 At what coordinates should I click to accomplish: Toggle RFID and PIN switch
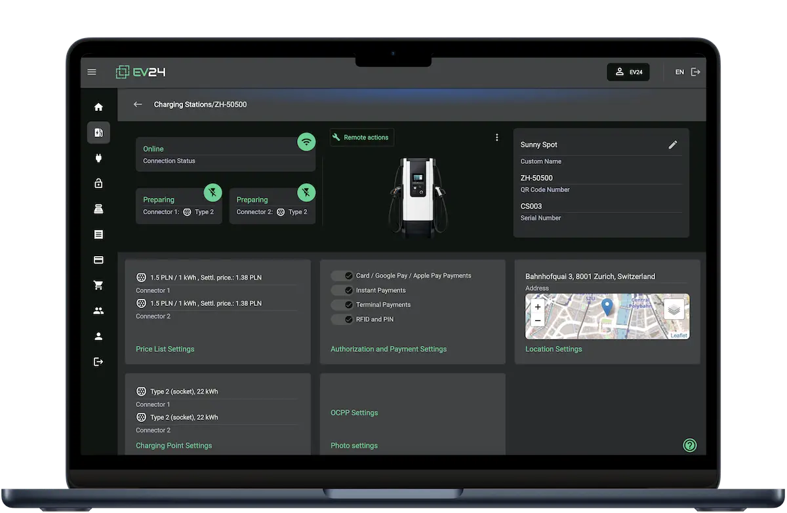(342, 319)
